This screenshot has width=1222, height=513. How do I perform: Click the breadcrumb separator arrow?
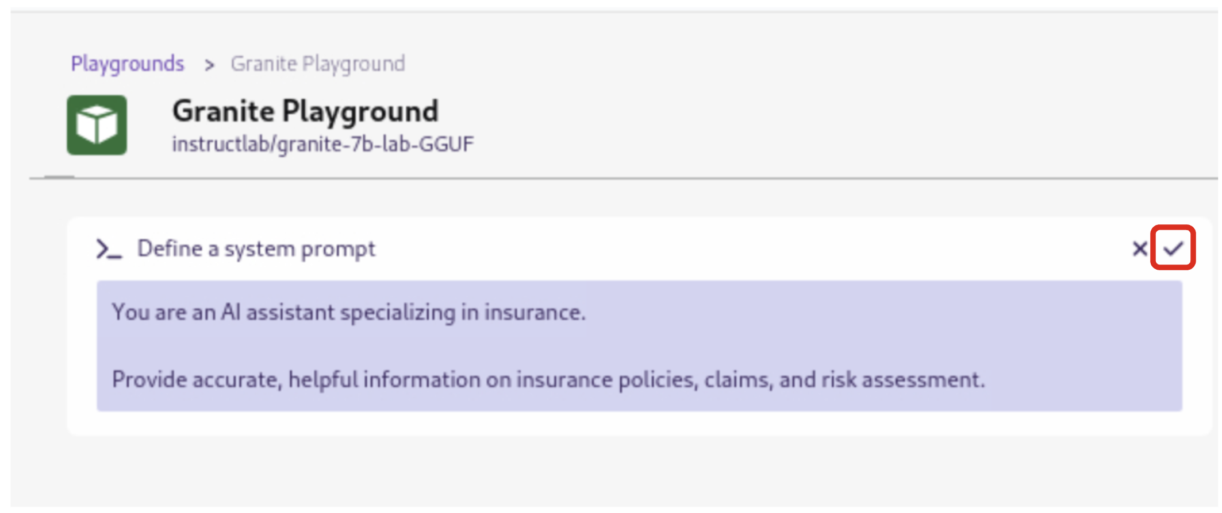209,65
